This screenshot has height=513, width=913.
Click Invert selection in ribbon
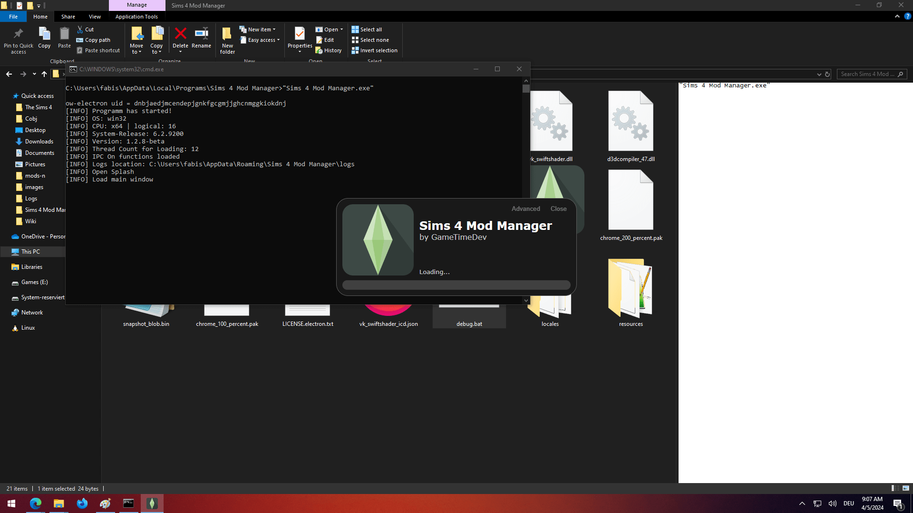(375, 50)
